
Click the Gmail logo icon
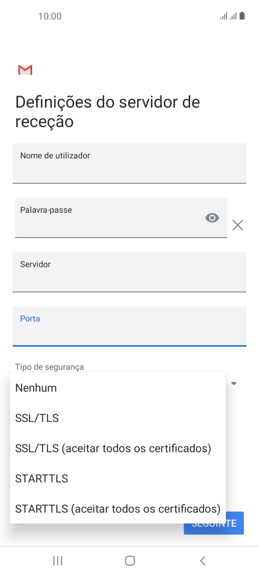25,70
